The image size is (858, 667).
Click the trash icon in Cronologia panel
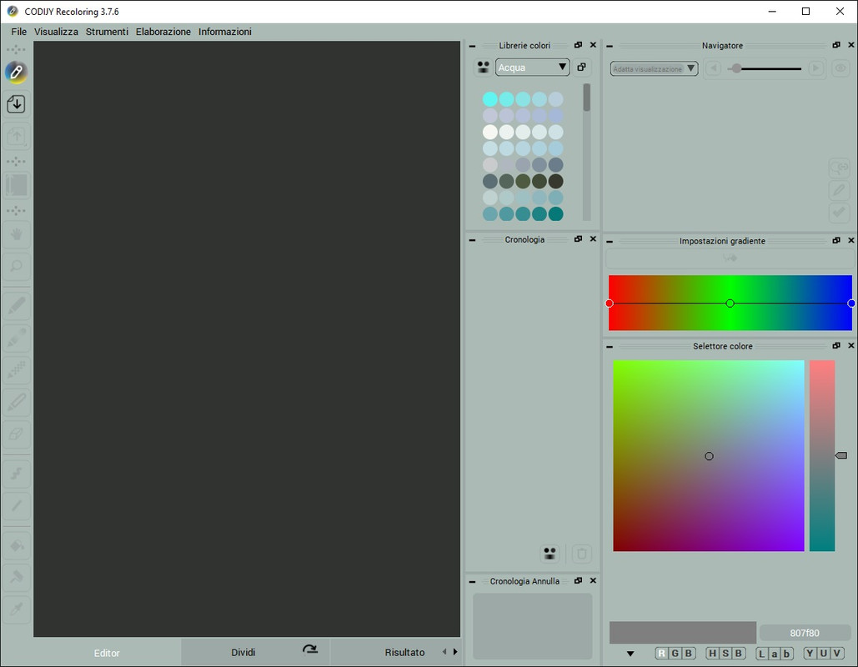[582, 554]
